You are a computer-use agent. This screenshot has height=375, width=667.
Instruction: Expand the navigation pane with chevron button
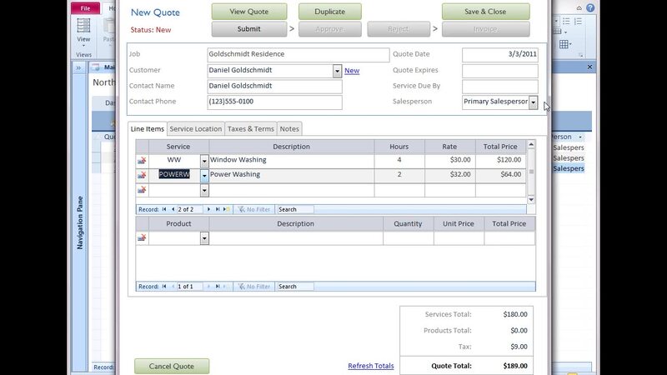(78, 67)
